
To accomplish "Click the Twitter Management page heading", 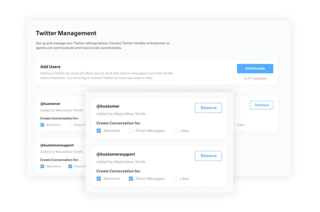I will 66,33.
